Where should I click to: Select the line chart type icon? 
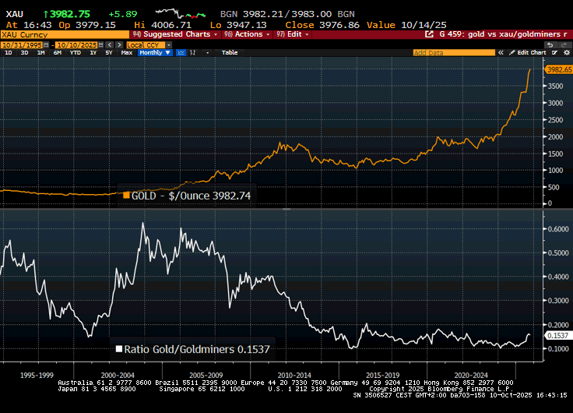pos(181,52)
